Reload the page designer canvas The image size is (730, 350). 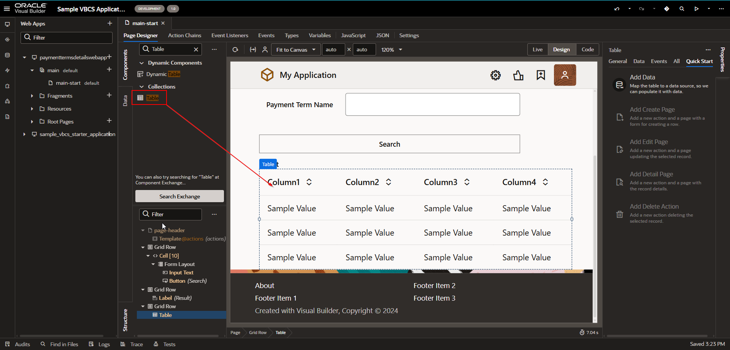coord(235,49)
